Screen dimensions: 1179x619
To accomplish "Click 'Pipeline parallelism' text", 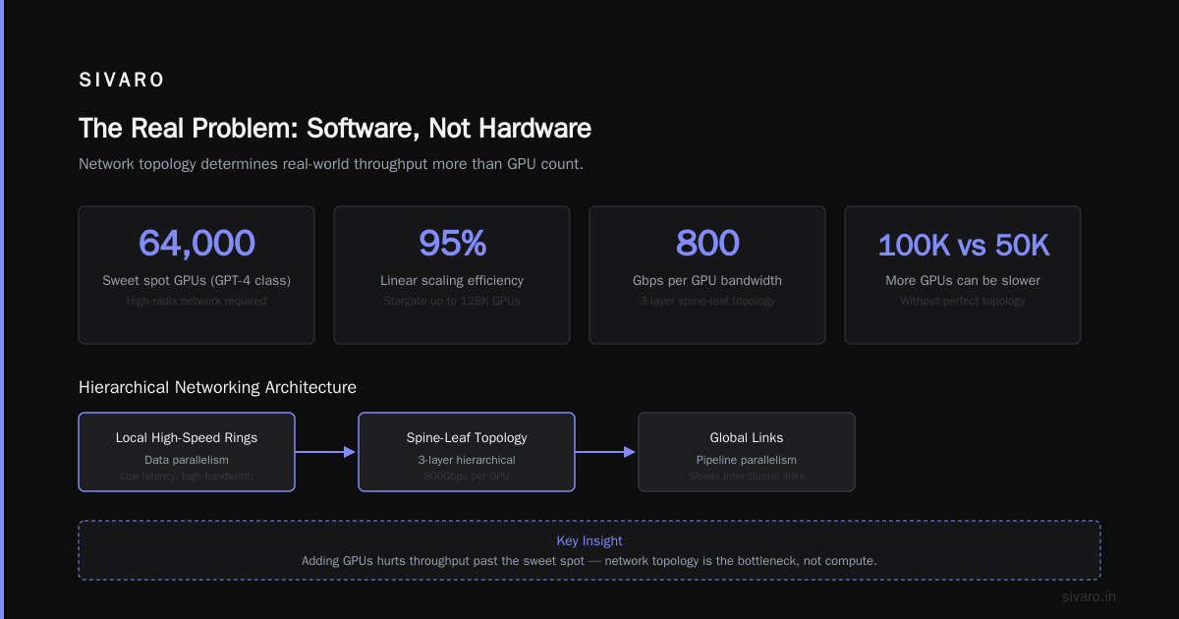I will [x=747, y=460].
